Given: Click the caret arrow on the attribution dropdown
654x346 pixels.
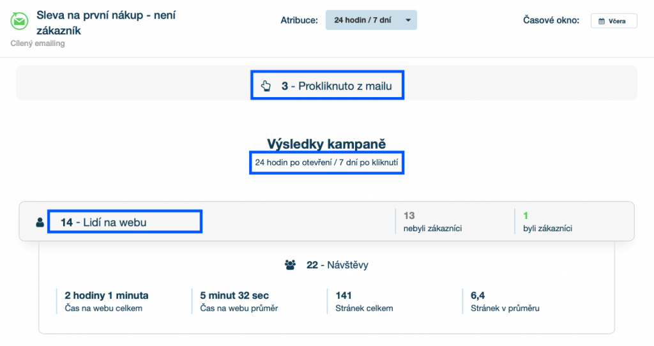Looking at the screenshot, I should pos(407,20).
